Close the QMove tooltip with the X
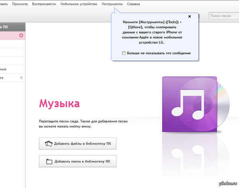 [189, 16]
